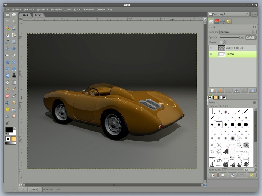The width and height of the screenshot is (262, 196).
Task: Create a new layer
Action: tap(212, 90)
